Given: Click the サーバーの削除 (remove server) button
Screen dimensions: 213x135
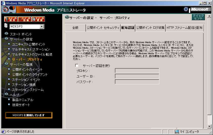Looking at the screenshot, I should [24, 19].
